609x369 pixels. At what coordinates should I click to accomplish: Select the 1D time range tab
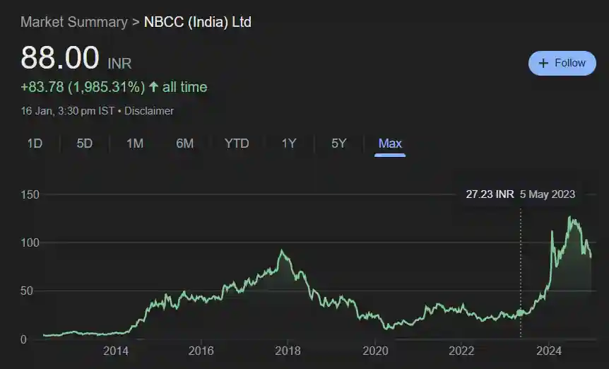tap(35, 143)
